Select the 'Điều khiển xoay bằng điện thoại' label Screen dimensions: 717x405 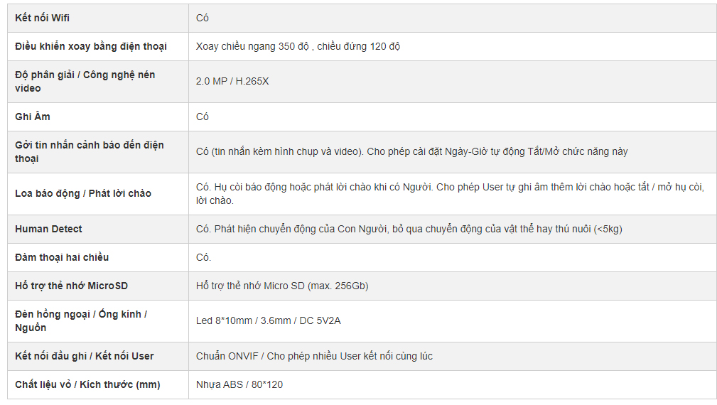click(x=90, y=46)
